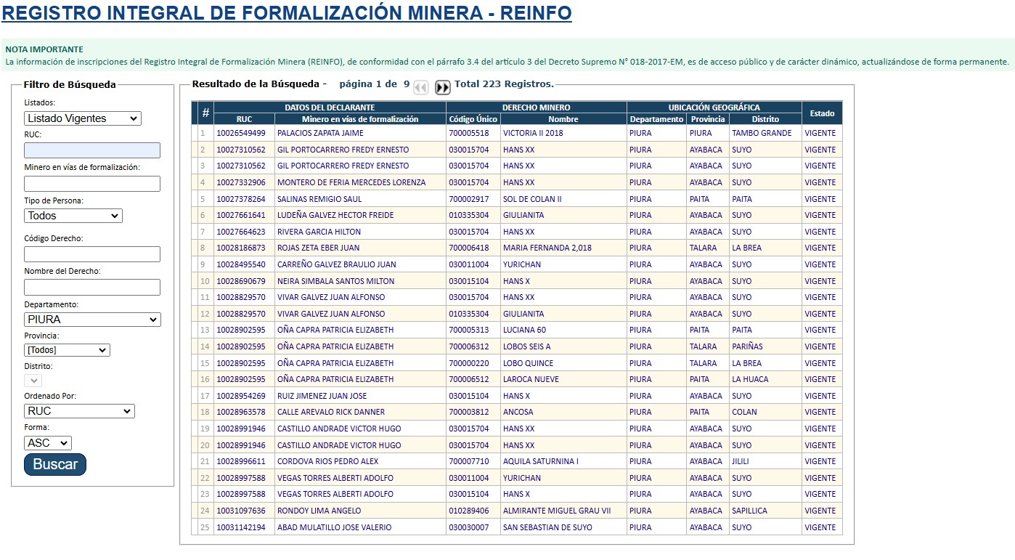This screenshot has height=560, width=1015.
Task: Click derecho AQUILA SATURNINA I
Action: pyautogui.click(x=541, y=461)
